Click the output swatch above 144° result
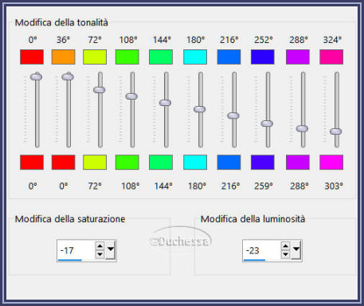364x306 pixels. [x=161, y=162]
